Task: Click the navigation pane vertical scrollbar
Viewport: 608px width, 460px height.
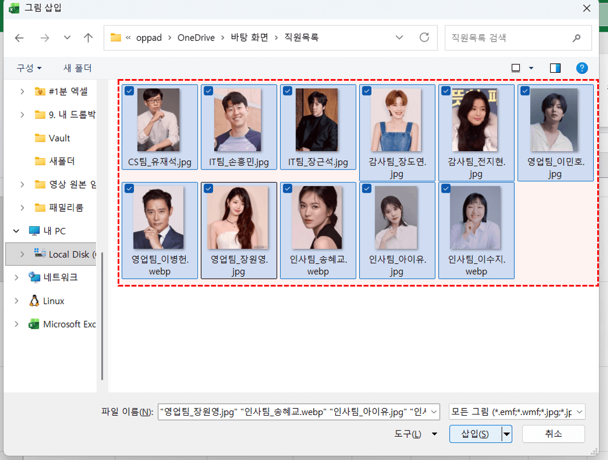Action: (102, 313)
